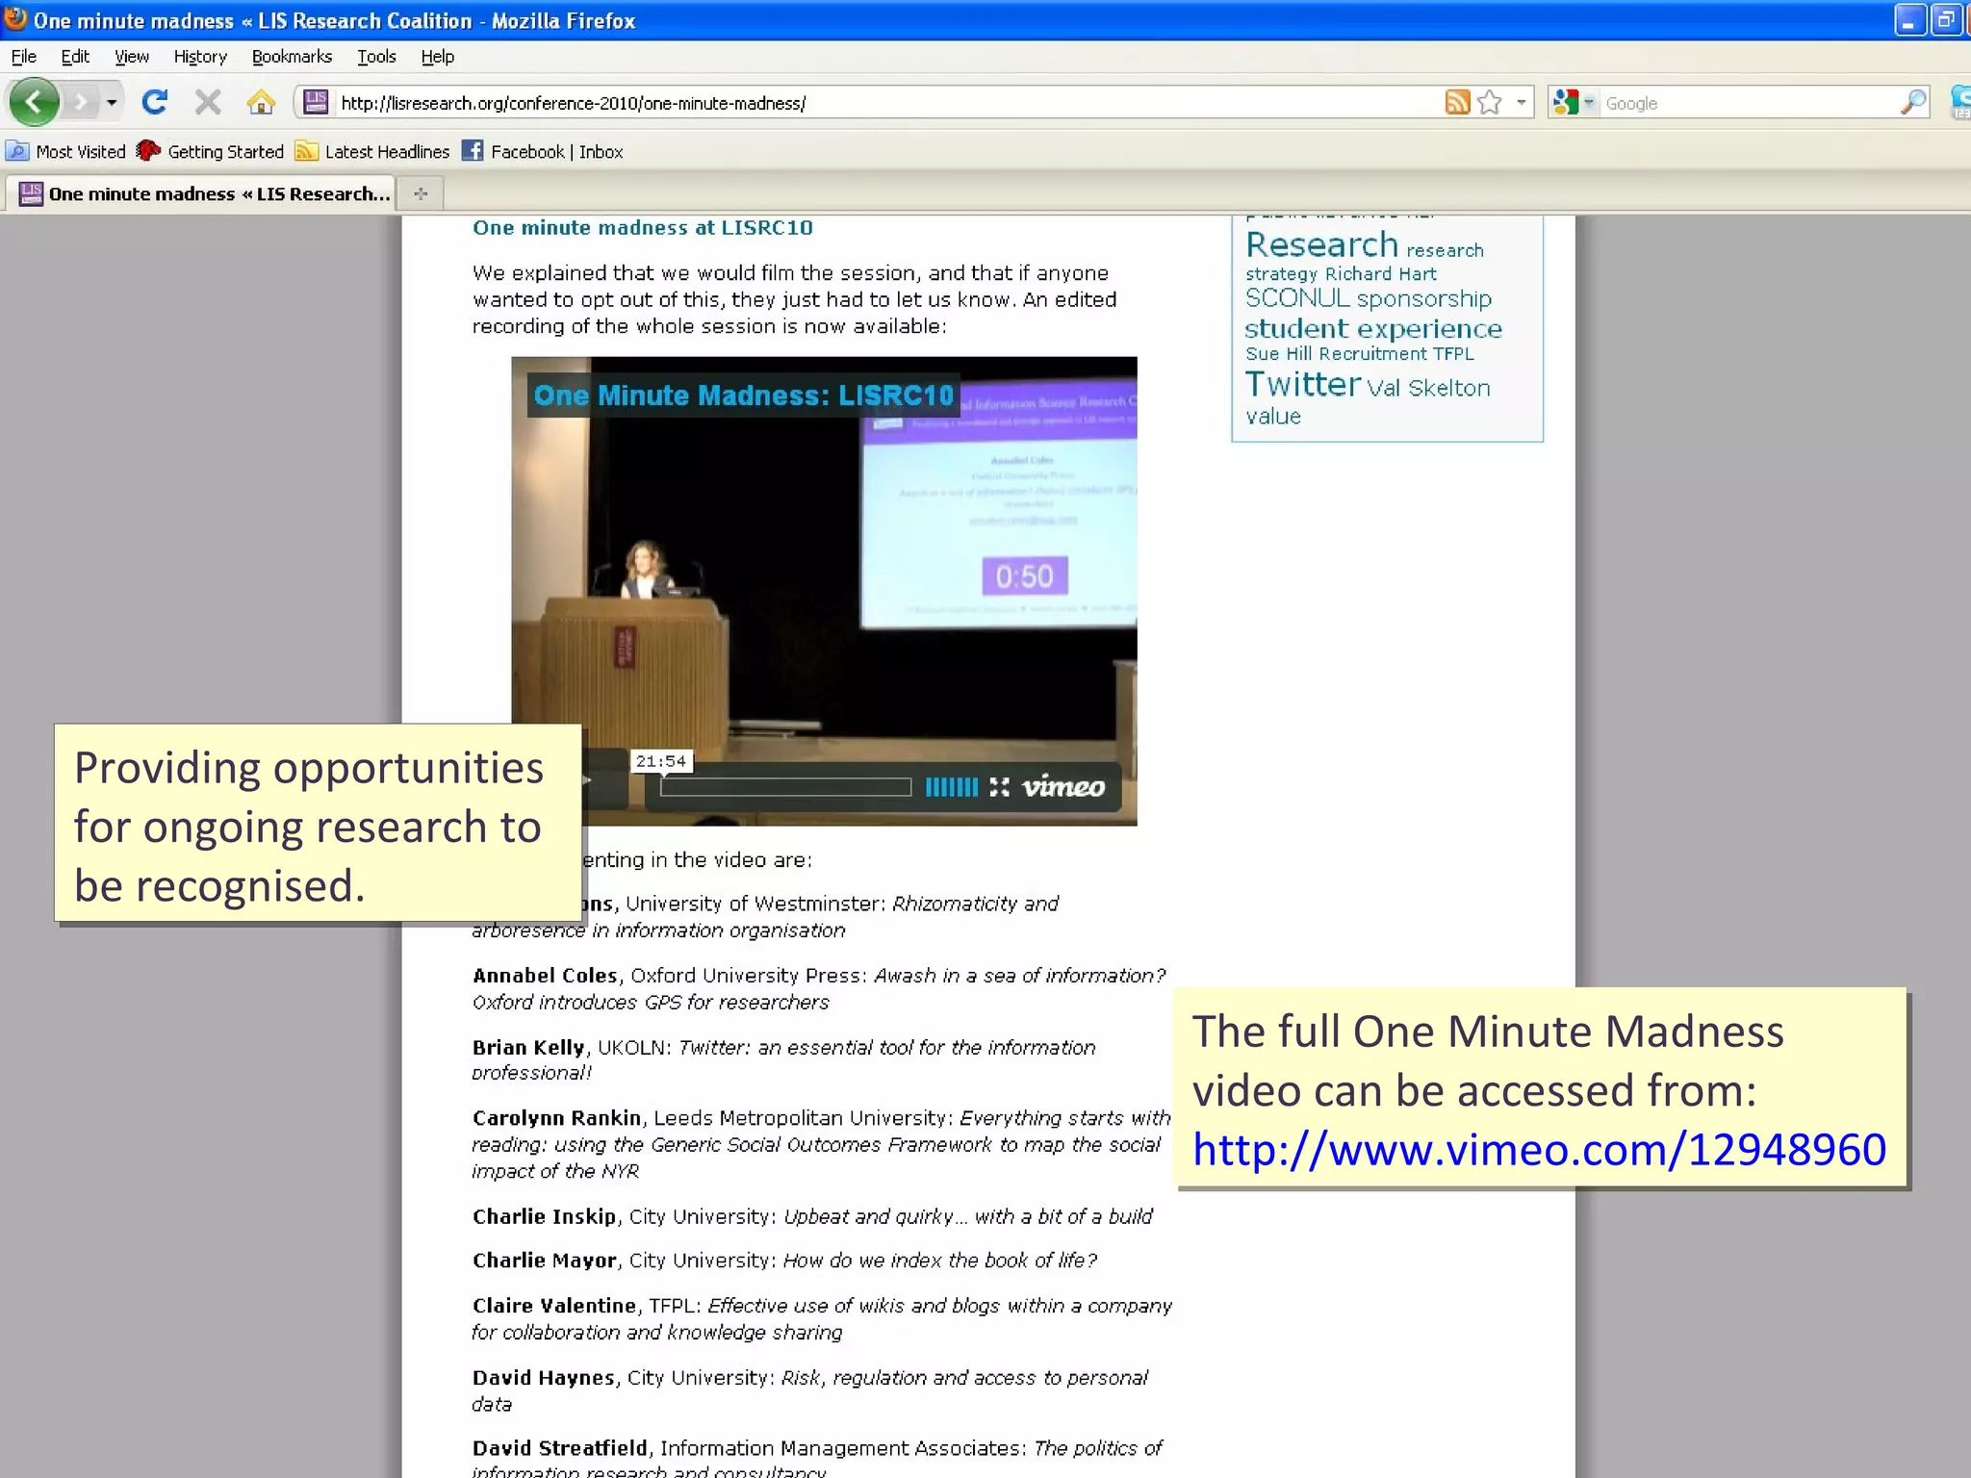Click the One Minute Madness: LISRC10 video title

[x=743, y=395]
